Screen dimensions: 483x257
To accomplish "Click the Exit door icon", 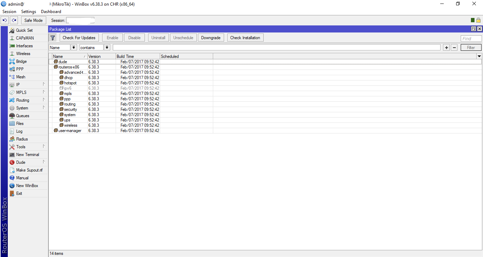I will [x=12, y=193].
